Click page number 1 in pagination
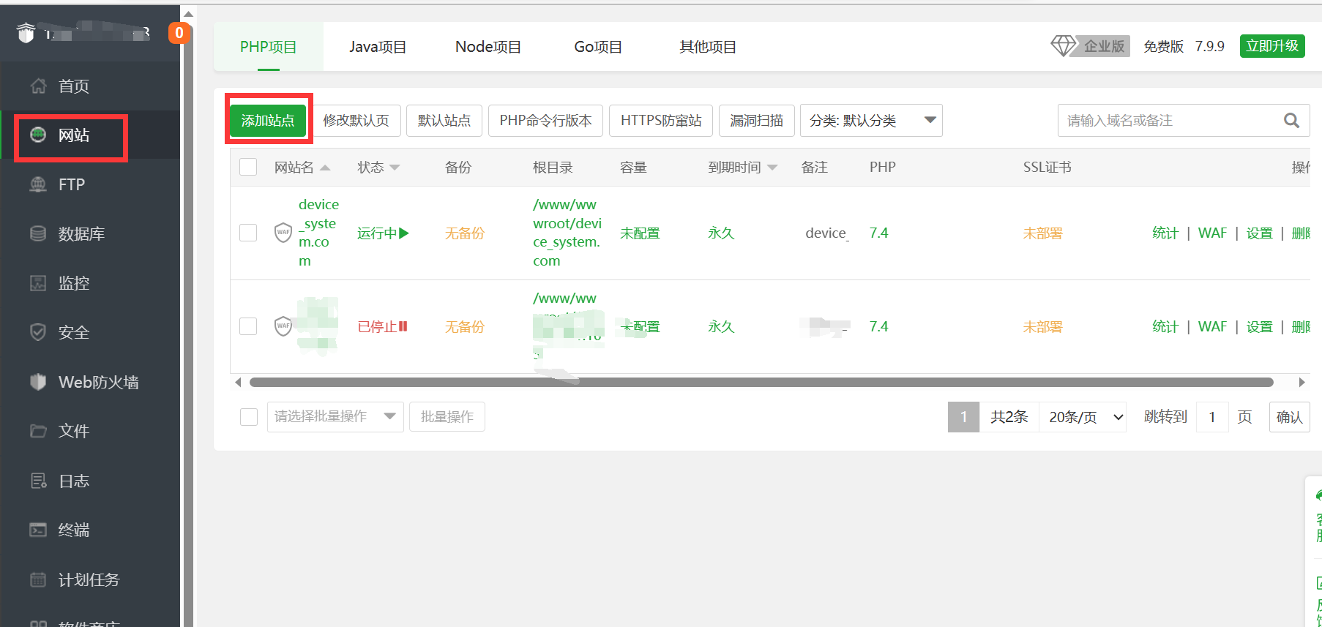The height and width of the screenshot is (627, 1322). pos(963,416)
